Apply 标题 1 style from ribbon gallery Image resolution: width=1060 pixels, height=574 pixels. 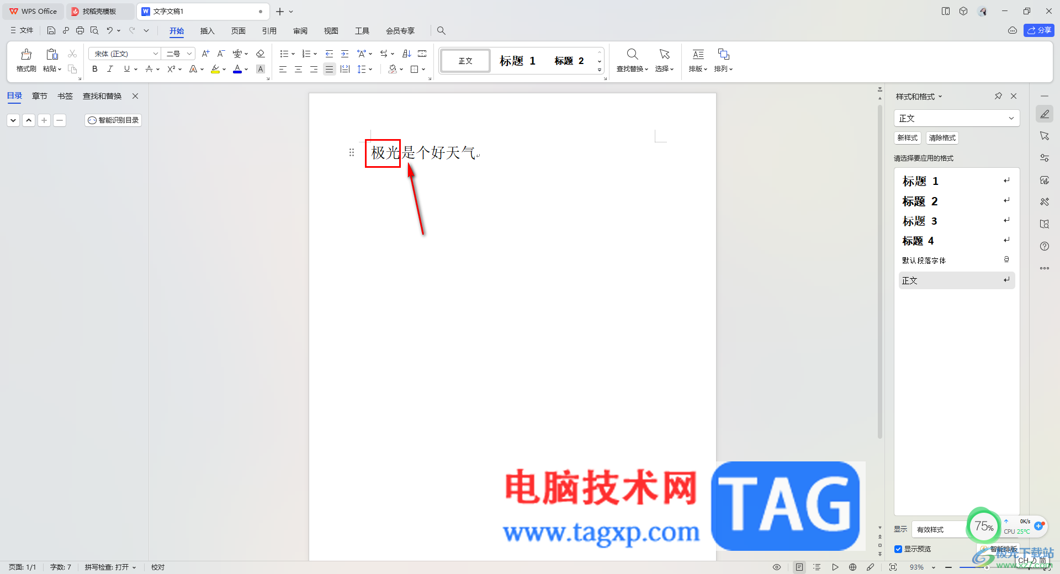point(517,61)
